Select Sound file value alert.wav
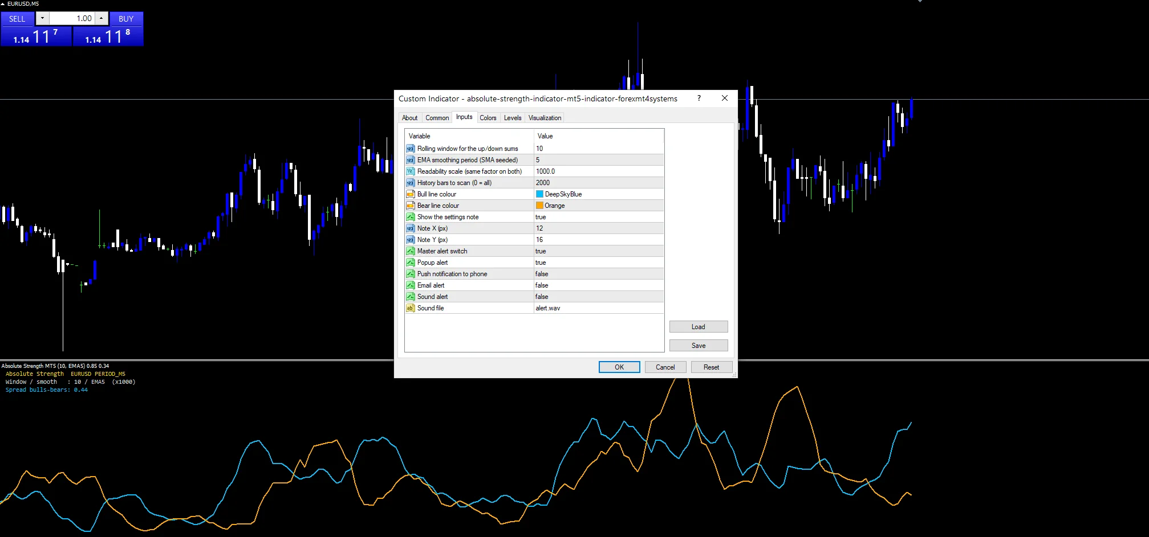The image size is (1149, 537). tap(599, 308)
